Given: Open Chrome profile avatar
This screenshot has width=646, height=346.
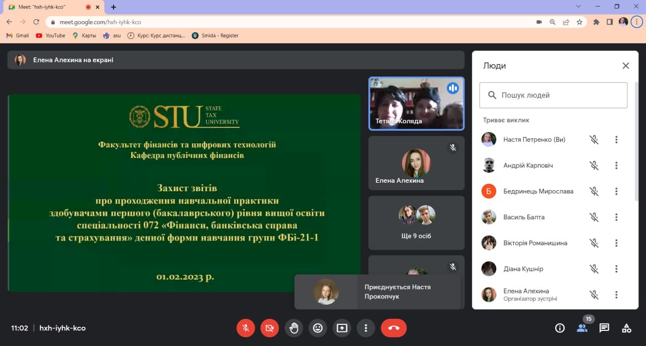Looking at the screenshot, I should click(623, 22).
